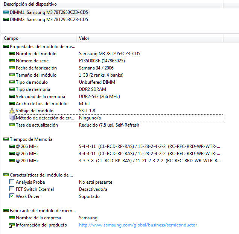The width and height of the screenshot is (239, 234).
Task: Toggle the FET Switch External checkbox
Action: 12,189
